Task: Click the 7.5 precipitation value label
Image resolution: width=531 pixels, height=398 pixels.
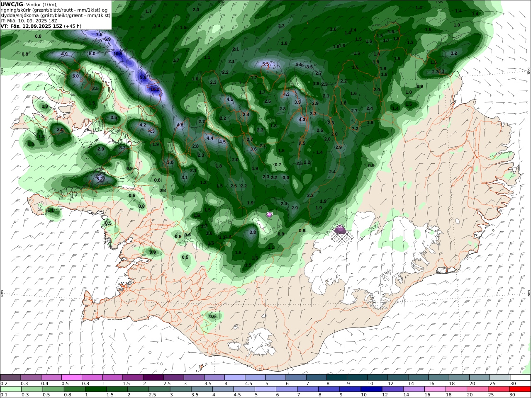Action: point(99,35)
